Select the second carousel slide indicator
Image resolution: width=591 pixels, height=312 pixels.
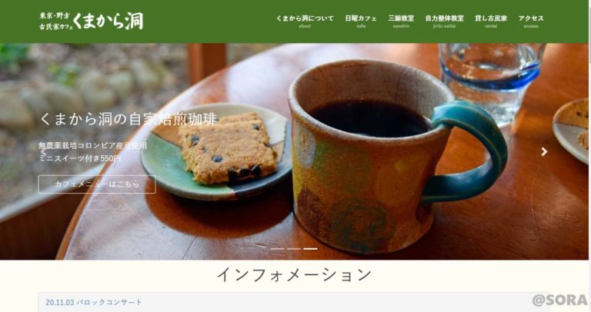[294, 249]
